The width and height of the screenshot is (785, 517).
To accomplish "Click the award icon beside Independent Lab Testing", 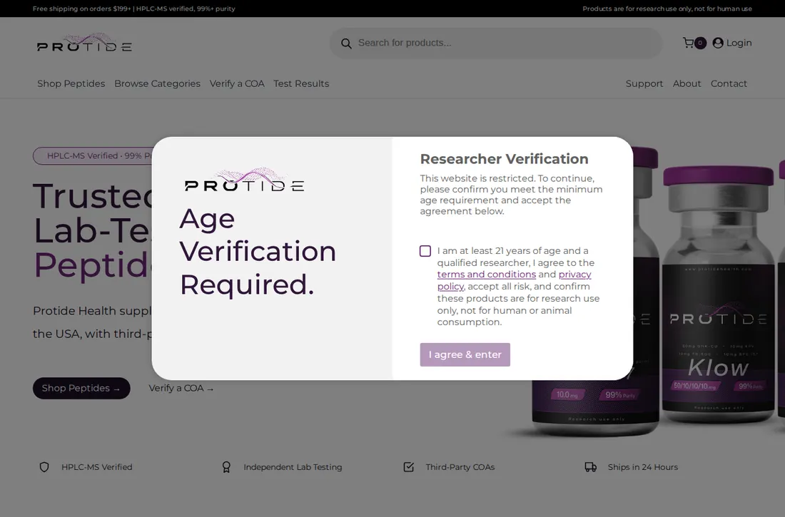I will pos(226,467).
